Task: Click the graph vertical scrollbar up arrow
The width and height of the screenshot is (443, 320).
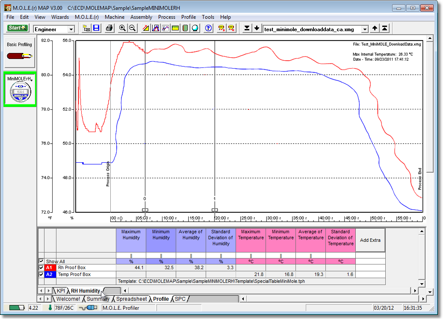Action: (430, 38)
